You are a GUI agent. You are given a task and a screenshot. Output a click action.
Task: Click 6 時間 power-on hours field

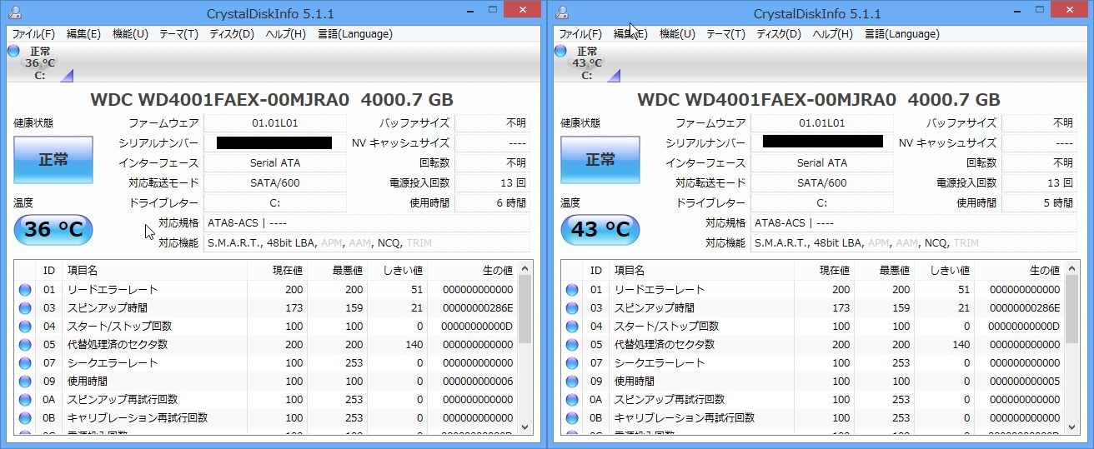[x=492, y=202]
